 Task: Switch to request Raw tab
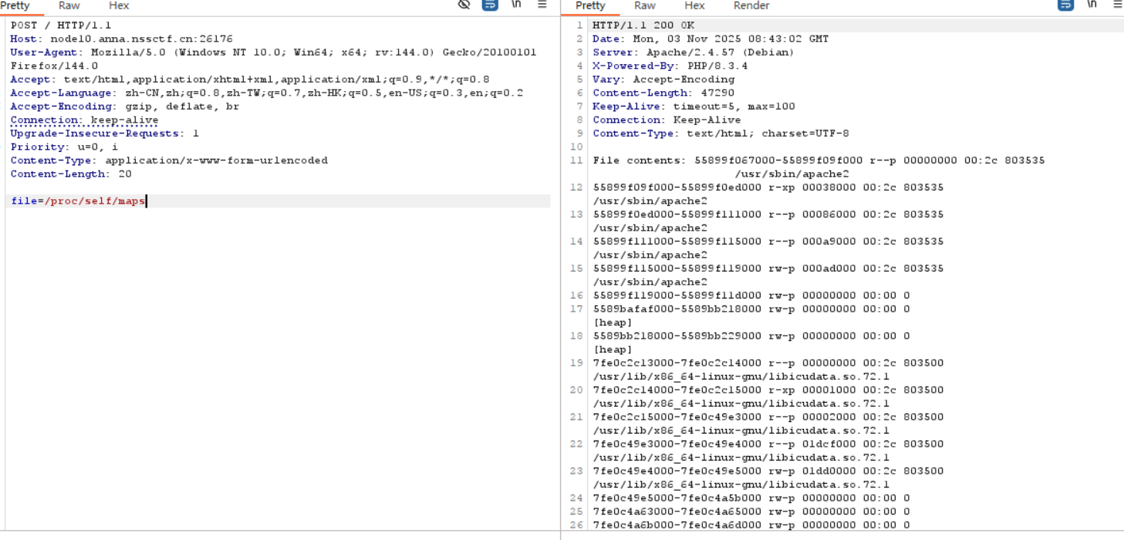[x=69, y=5]
